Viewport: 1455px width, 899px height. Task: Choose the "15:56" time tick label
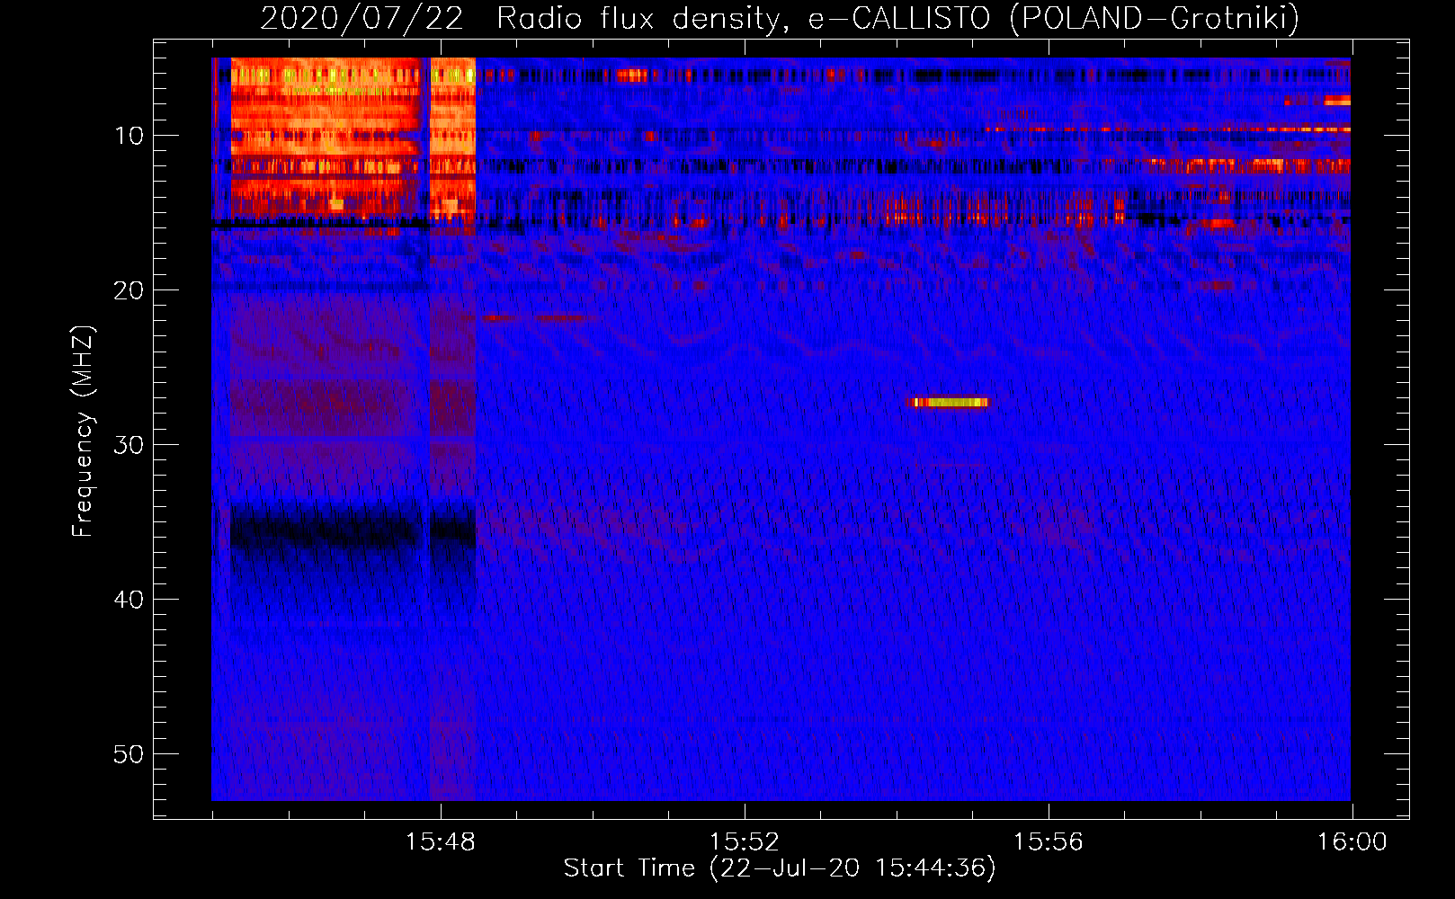[1048, 842]
